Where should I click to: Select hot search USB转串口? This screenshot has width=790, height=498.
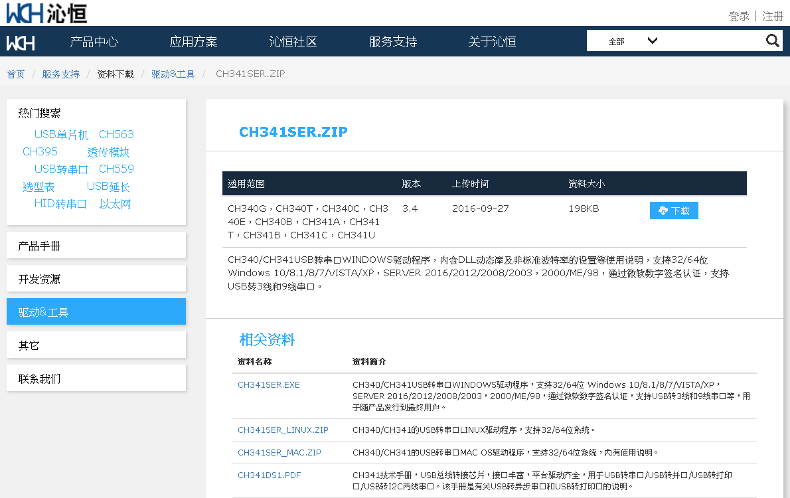(62, 169)
